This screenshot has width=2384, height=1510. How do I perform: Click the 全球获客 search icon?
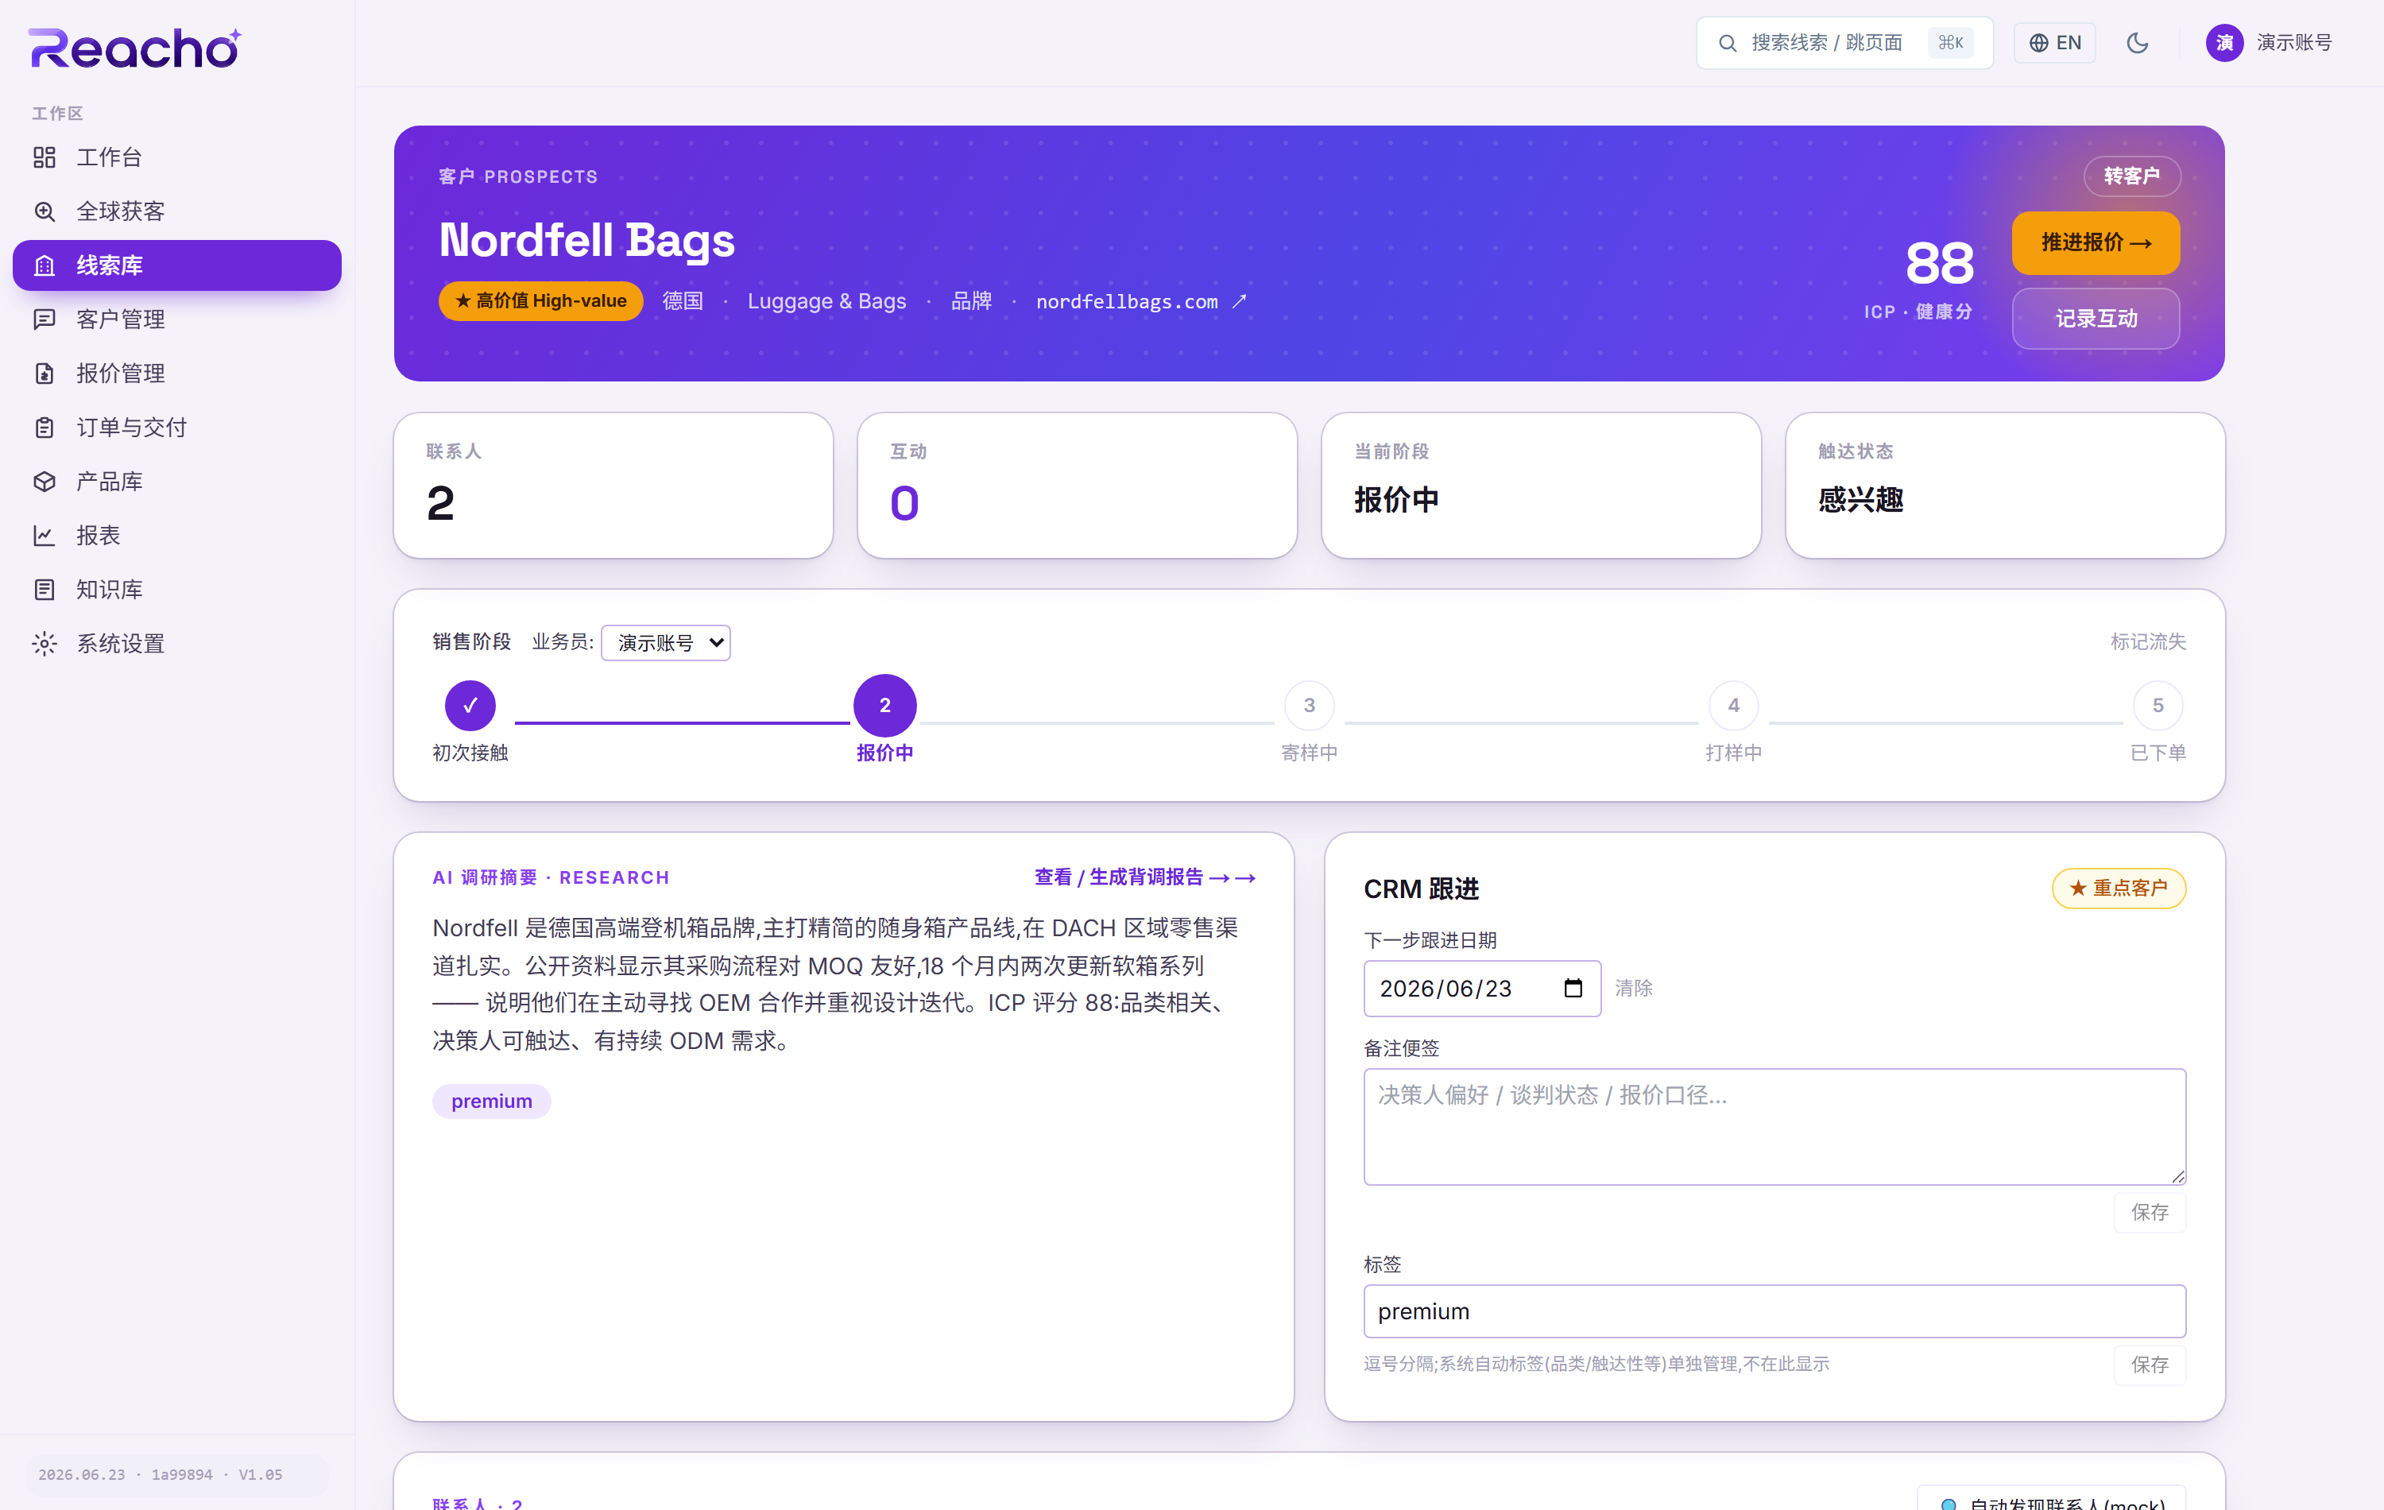pos(45,211)
